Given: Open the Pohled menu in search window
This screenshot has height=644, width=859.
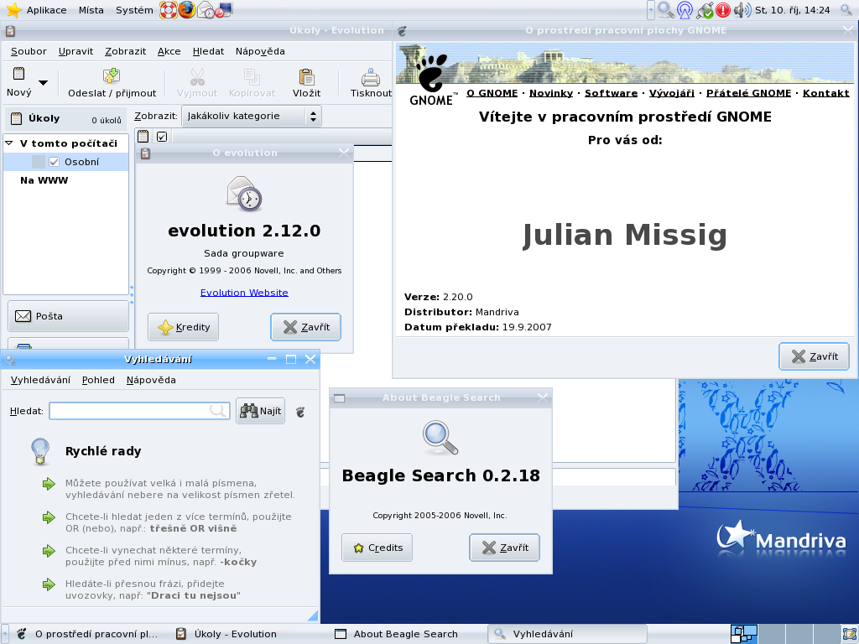Looking at the screenshot, I should point(98,380).
